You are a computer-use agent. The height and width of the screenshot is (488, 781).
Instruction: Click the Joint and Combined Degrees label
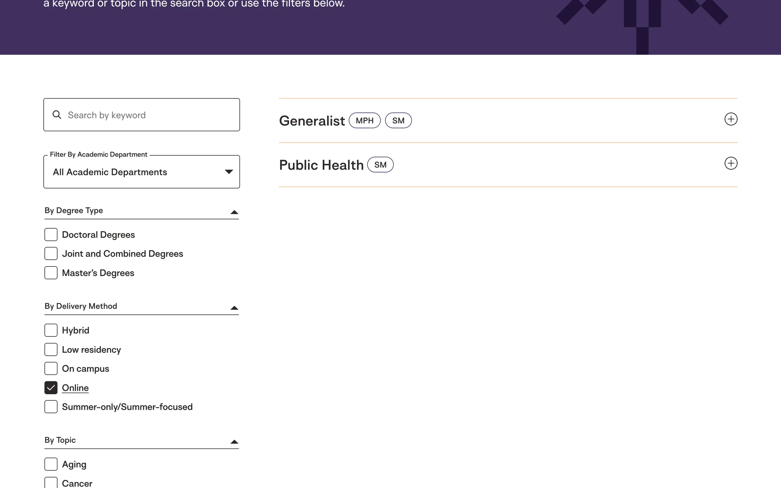tap(122, 254)
